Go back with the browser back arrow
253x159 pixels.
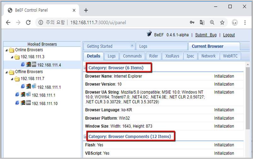pyautogui.click(x=8, y=23)
